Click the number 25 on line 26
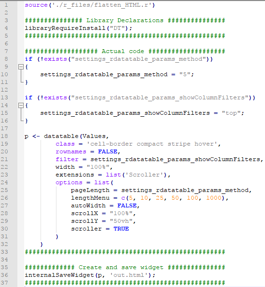This screenshot has height=287, width=265. click(x=160, y=198)
